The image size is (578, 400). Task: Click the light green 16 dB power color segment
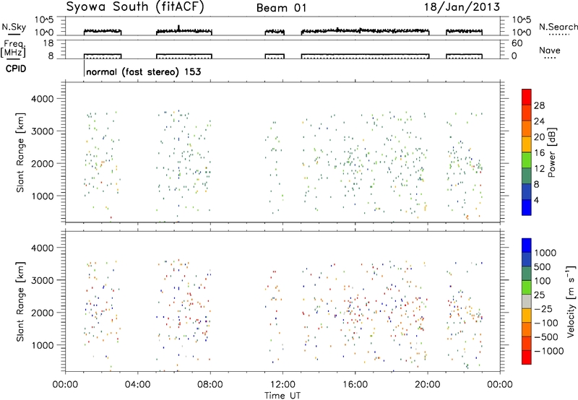(527, 160)
